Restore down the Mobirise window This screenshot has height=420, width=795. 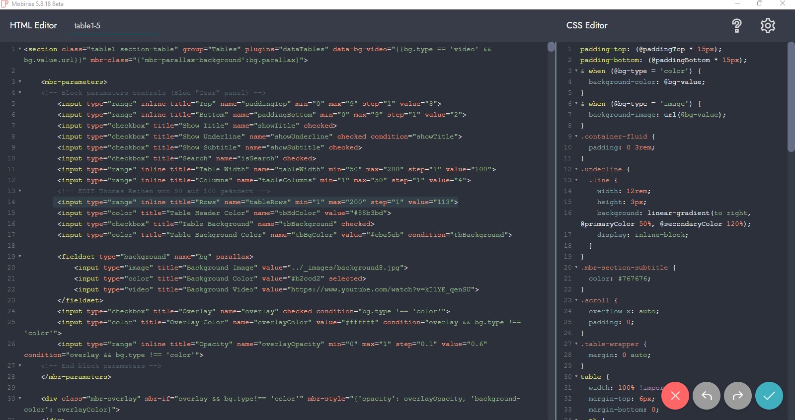(759, 4)
